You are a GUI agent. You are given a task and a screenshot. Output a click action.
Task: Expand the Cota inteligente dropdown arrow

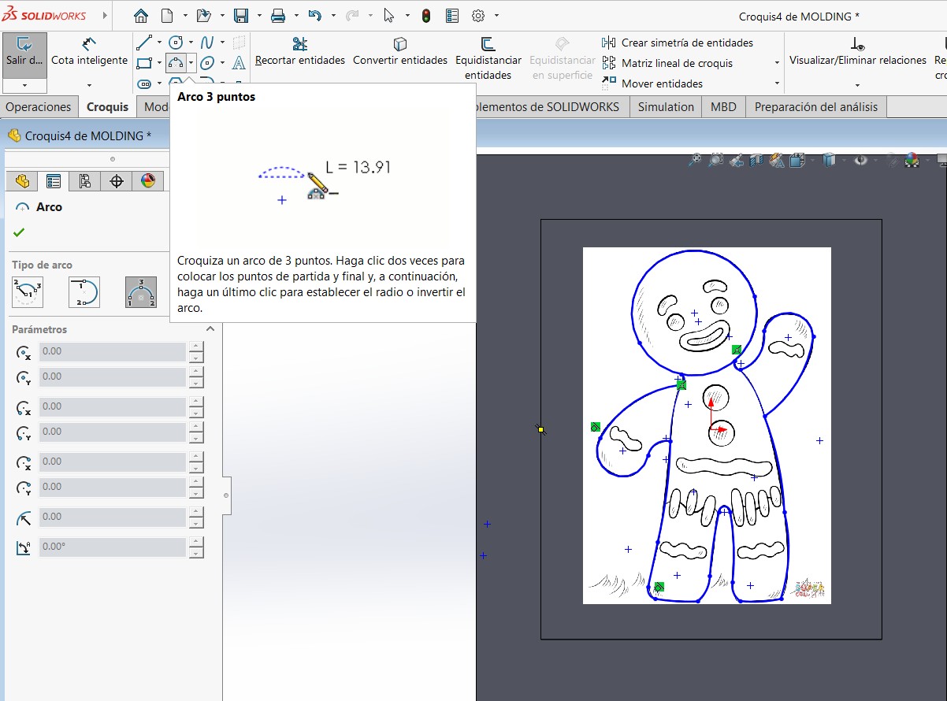tap(89, 85)
